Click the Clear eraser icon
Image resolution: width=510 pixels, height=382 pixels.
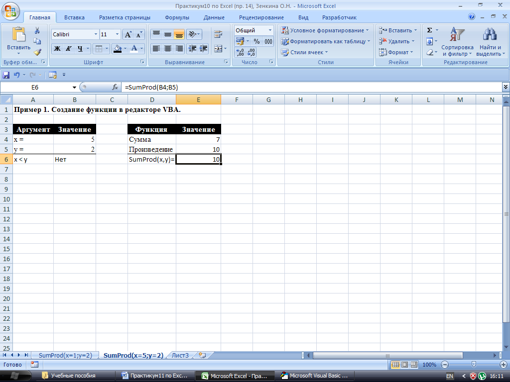[x=429, y=52]
